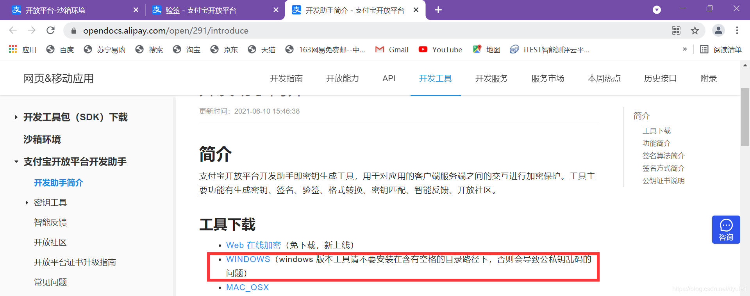Click the 网页&移动应用 heading
Image resolution: width=750 pixels, height=296 pixels.
coord(59,78)
